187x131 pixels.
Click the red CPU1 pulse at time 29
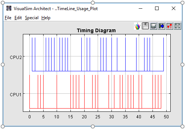[x=109, y=92]
